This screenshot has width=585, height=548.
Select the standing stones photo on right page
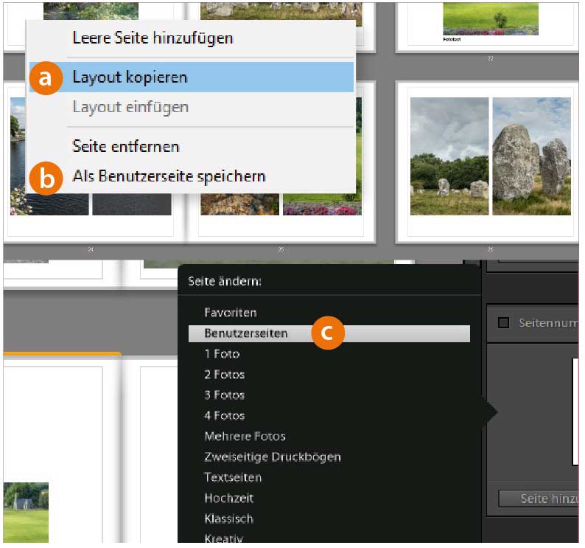click(530, 156)
